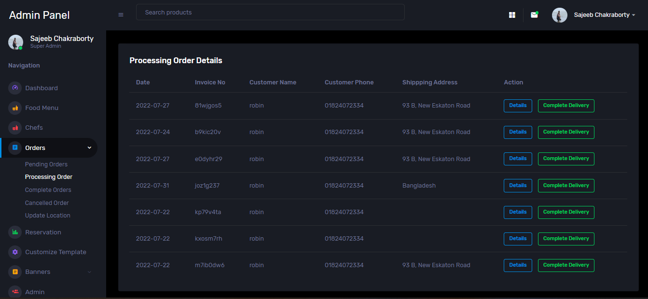
Task: Complete Delivery for invoice kp79v4ta
Action: pos(566,212)
